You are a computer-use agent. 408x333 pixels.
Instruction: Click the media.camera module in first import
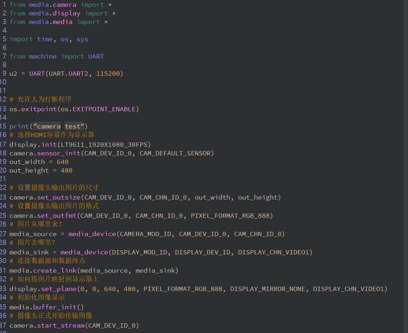tap(53, 5)
